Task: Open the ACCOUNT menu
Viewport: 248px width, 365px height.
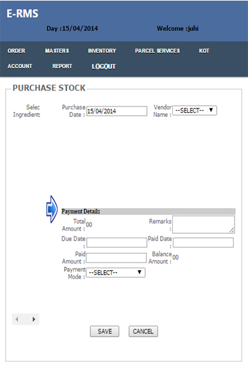Action: [x=20, y=66]
